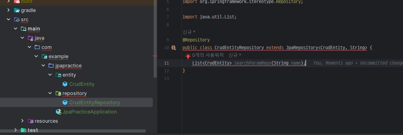This screenshot has width=403, height=135.
Task: Select JpaPracticeApplication in the project tree
Action: point(90,112)
